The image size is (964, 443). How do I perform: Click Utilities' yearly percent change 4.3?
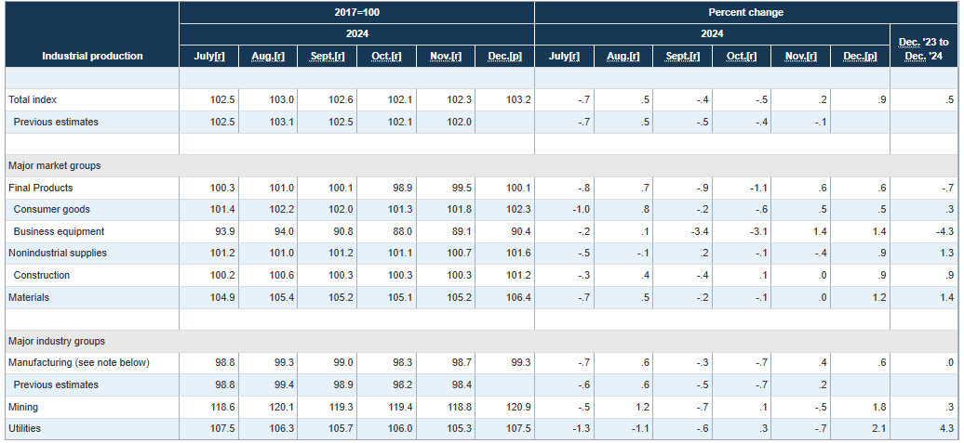pos(945,428)
